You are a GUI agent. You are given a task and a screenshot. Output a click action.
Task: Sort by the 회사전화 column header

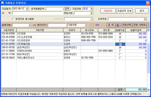point(89,30)
